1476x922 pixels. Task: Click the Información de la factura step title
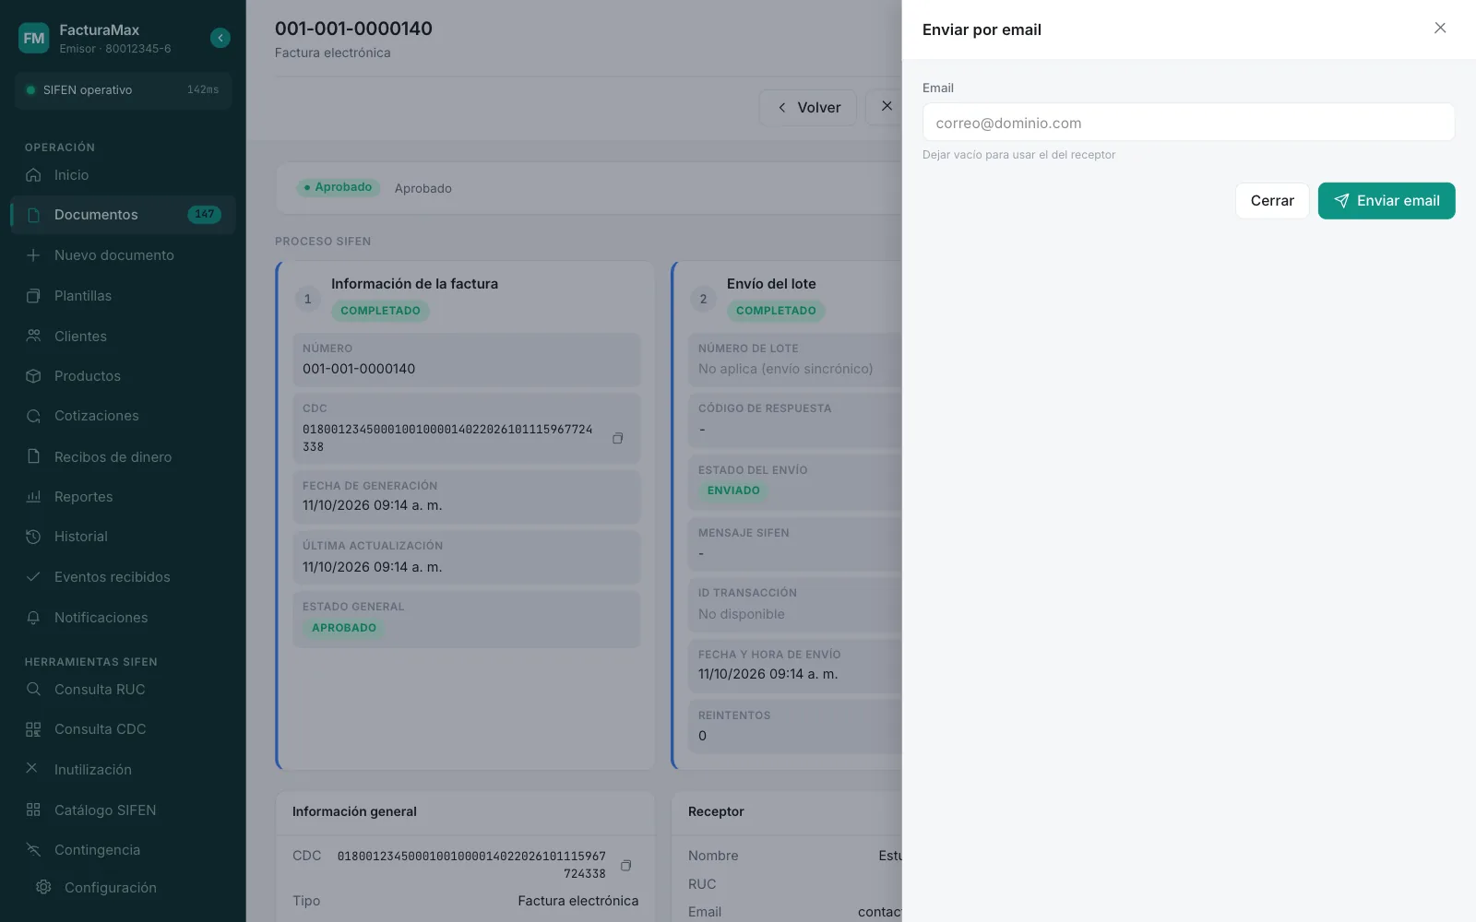click(414, 284)
